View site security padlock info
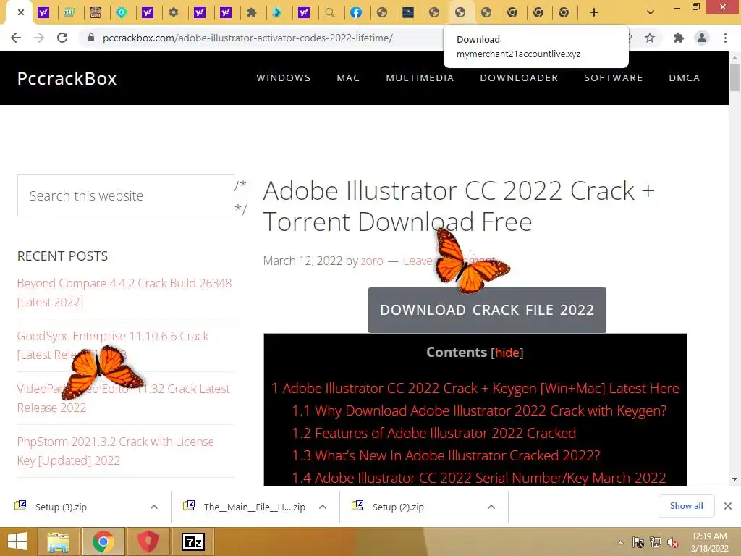The width and height of the screenshot is (741, 556). coord(91,38)
